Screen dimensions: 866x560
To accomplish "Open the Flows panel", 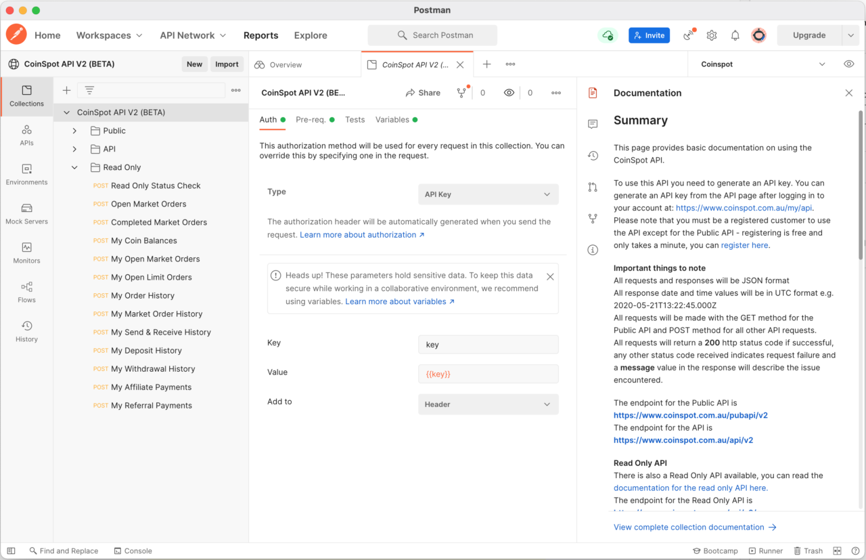I will (26, 293).
